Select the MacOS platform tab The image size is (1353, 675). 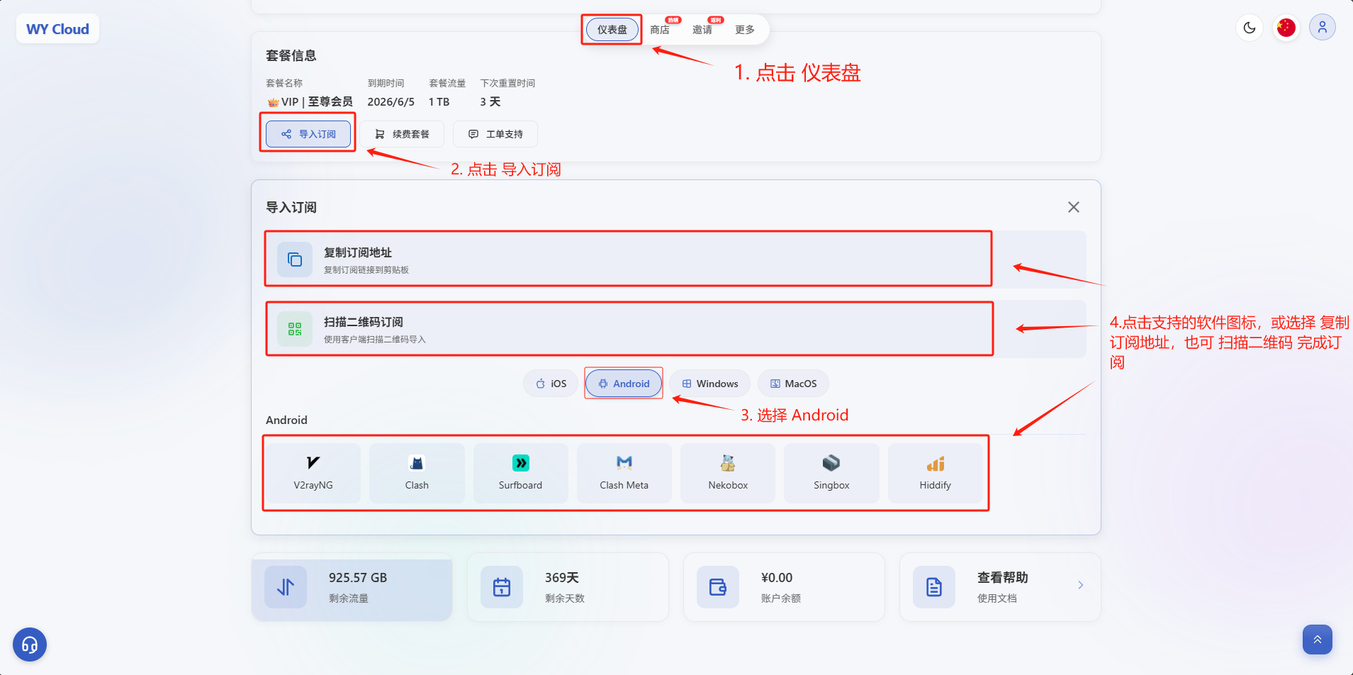pyautogui.click(x=793, y=384)
